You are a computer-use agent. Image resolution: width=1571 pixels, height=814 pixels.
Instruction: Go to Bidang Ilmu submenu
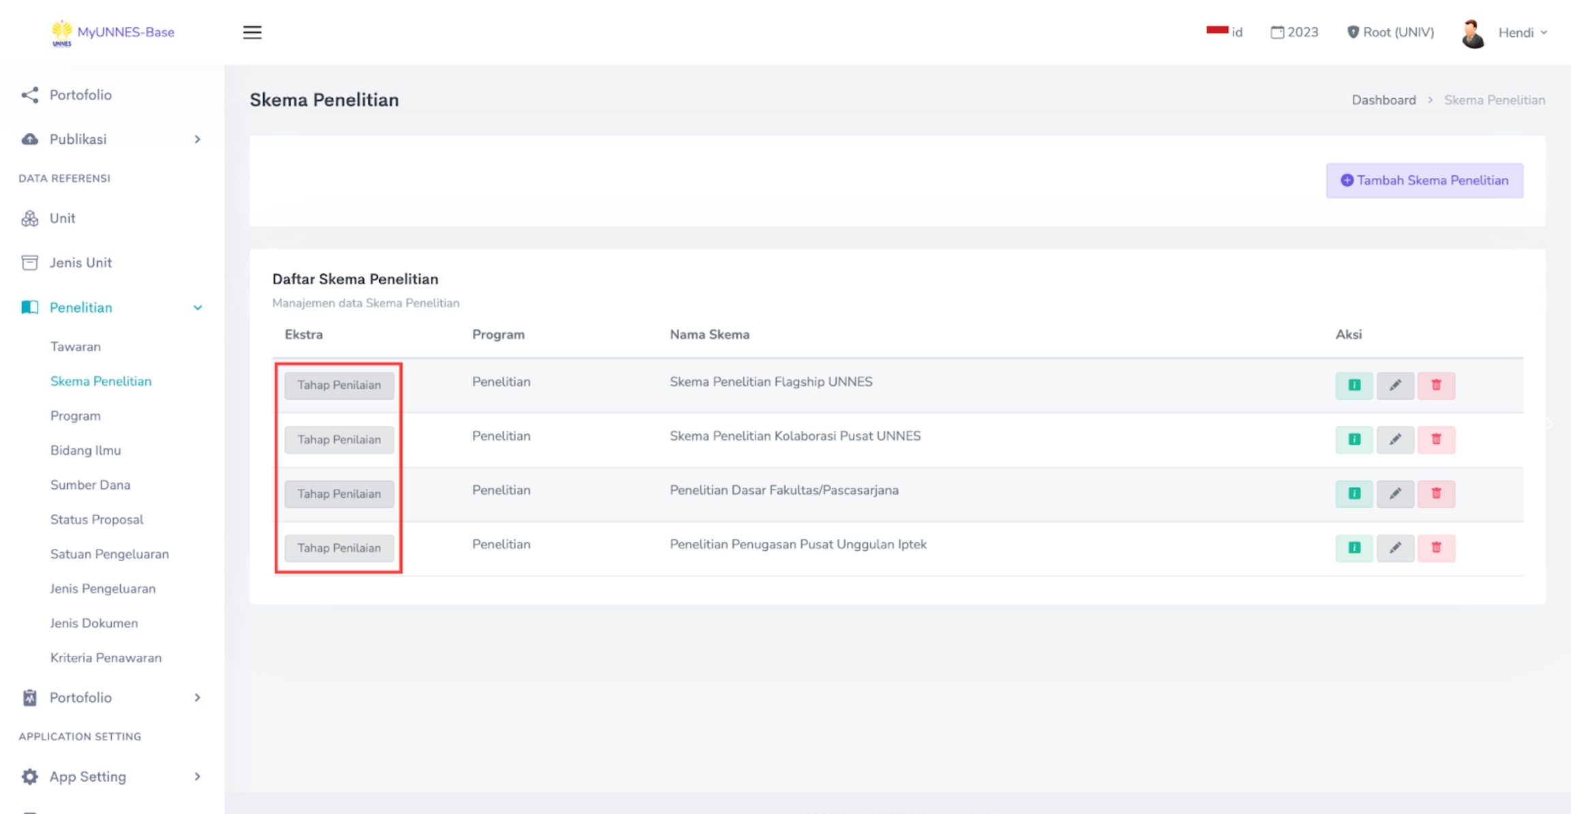point(85,450)
